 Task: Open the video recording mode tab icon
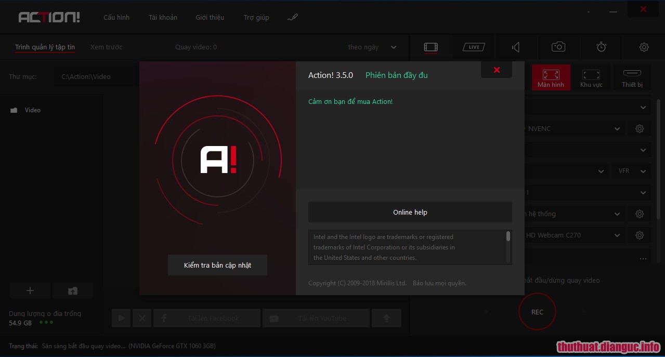click(431, 47)
